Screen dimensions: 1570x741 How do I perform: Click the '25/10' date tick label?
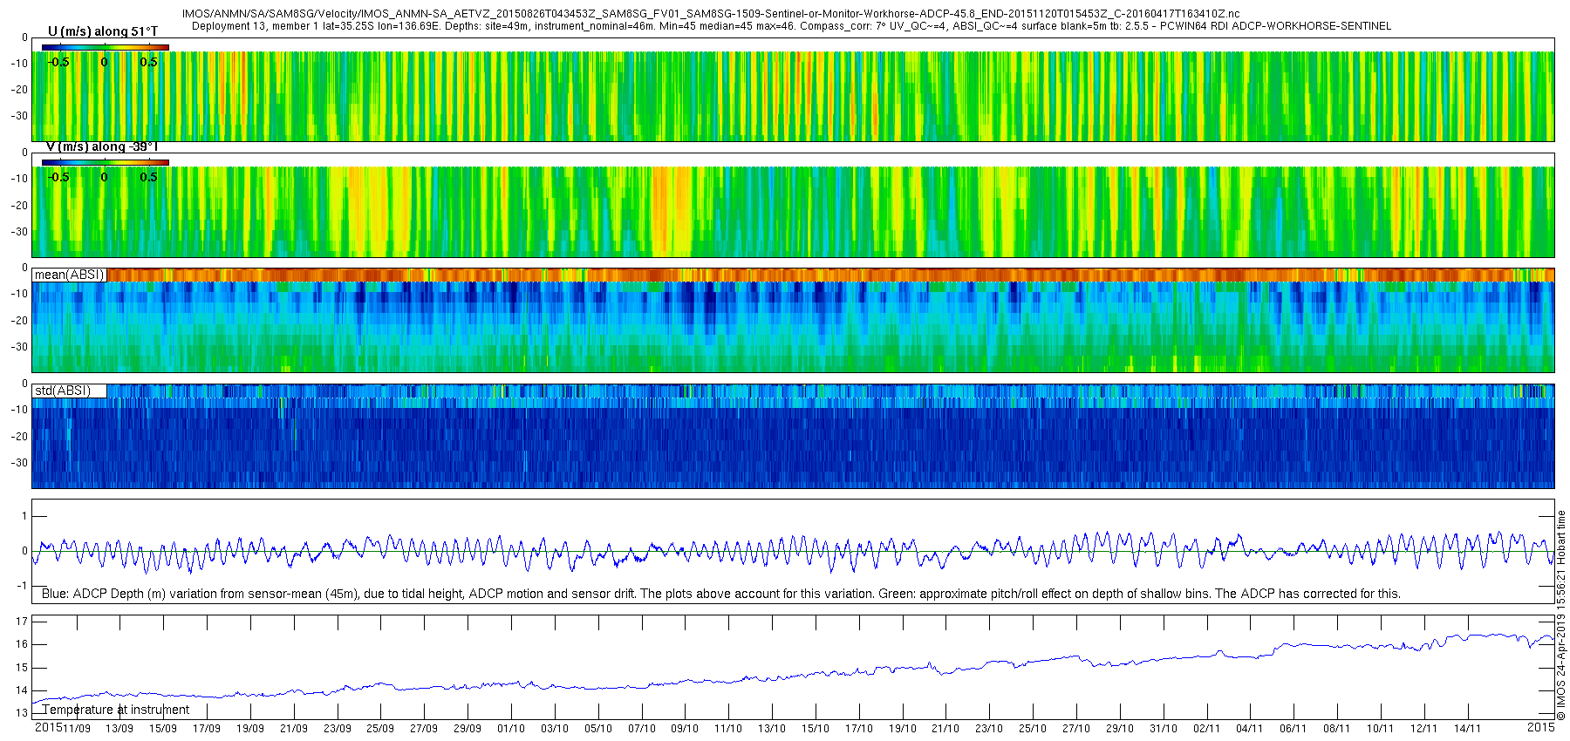[x=1033, y=729]
